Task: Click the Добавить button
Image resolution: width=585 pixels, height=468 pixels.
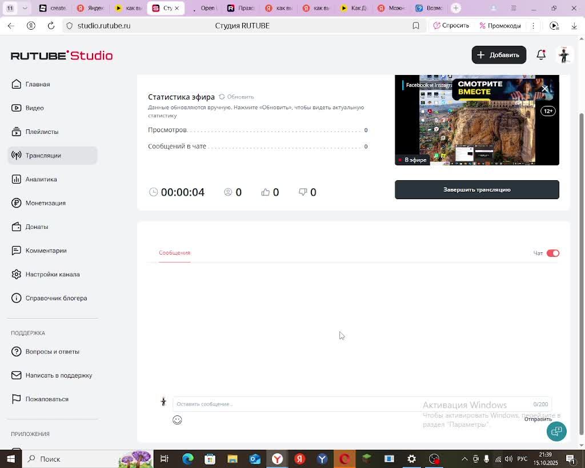Action: (499, 55)
